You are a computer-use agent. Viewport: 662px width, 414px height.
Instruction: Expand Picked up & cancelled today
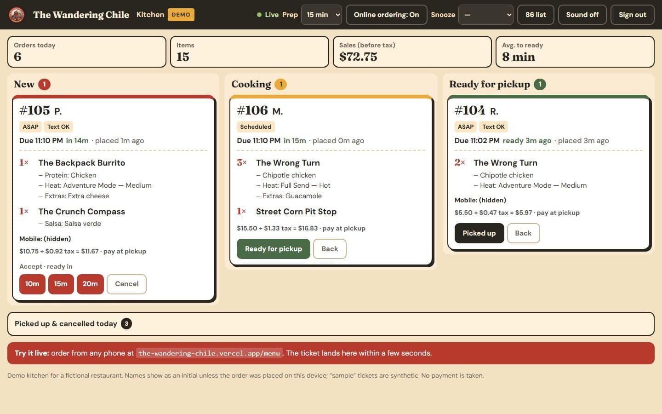pos(331,324)
